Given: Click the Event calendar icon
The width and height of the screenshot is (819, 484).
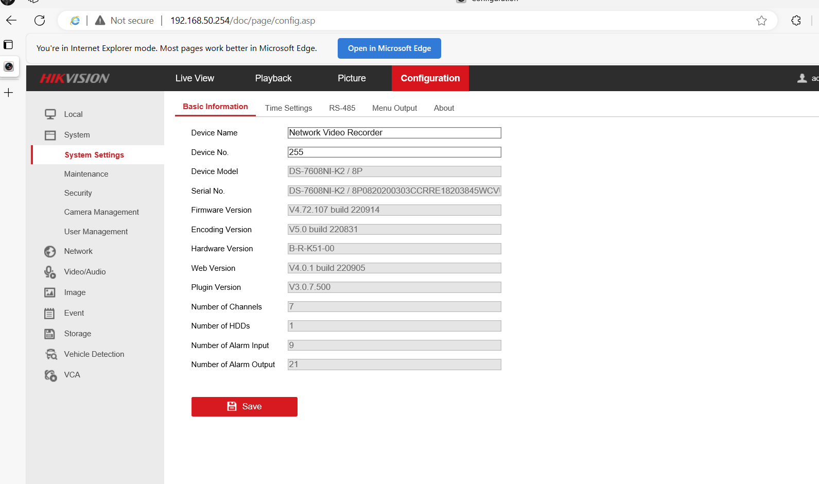Looking at the screenshot, I should pyautogui.click(x=50, y=313).
